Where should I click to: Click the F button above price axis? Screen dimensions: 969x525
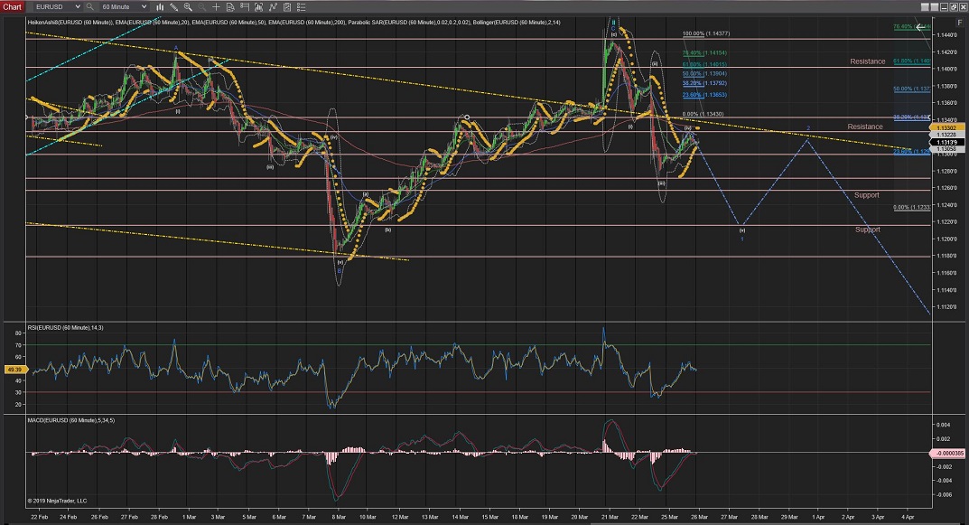pos(960,23)
